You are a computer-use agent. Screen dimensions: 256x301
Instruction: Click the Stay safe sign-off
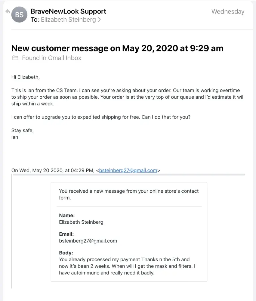click(x=23, y=130)
